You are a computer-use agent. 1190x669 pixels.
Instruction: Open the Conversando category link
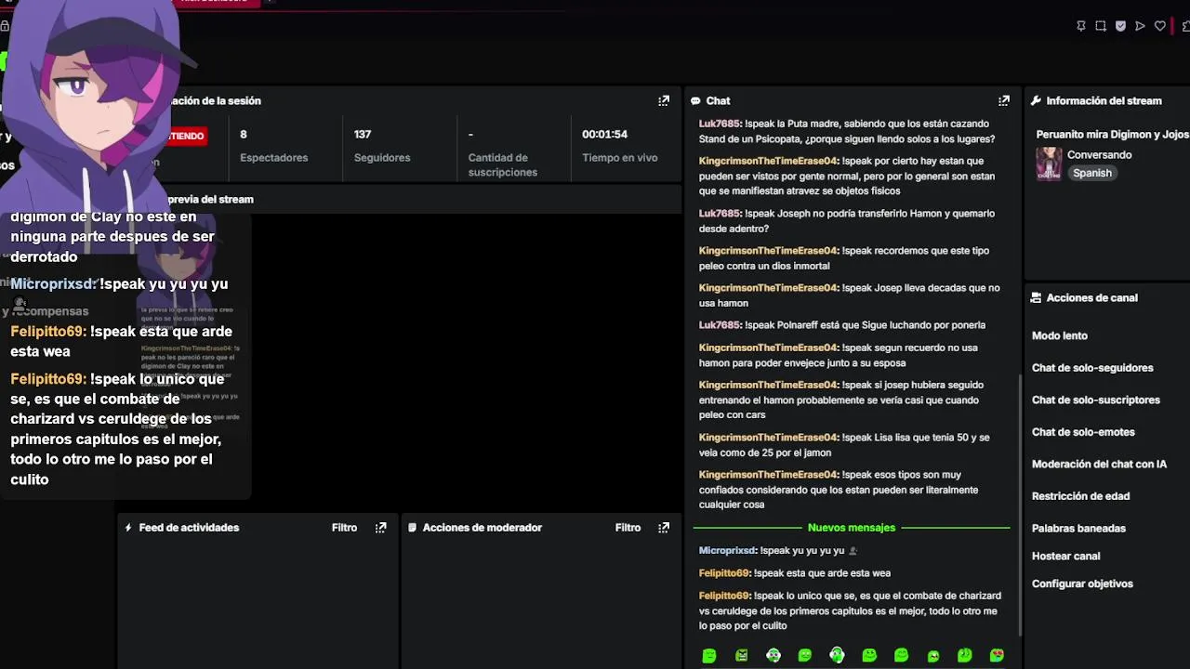(x=1099, y=155)
